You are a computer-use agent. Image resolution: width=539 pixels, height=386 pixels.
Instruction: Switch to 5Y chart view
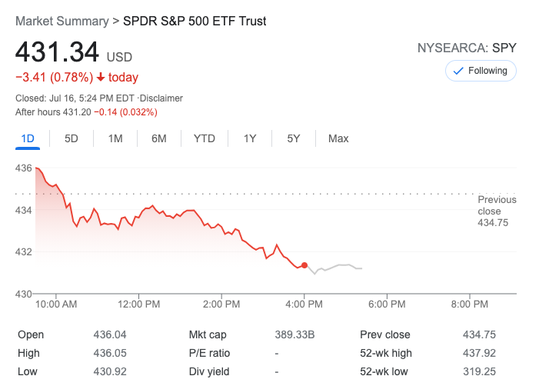[294, 138]
